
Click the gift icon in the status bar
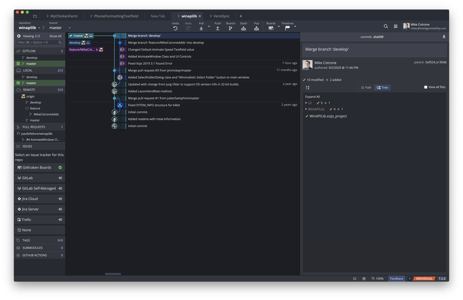[x=364, y=279]
